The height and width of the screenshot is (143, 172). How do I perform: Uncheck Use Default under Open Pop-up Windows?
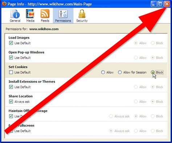point(11,58)
